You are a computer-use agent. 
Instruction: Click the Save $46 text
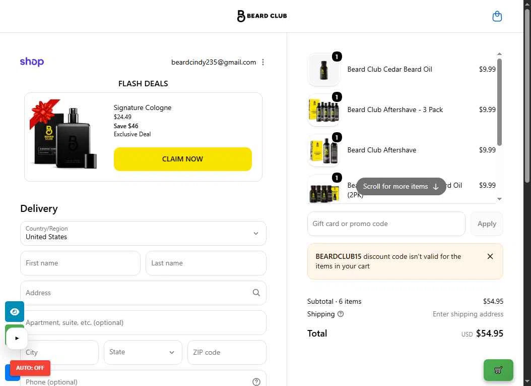click(x=126, y=126)
